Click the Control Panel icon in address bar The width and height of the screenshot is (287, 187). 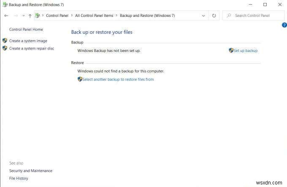point(37,16)
